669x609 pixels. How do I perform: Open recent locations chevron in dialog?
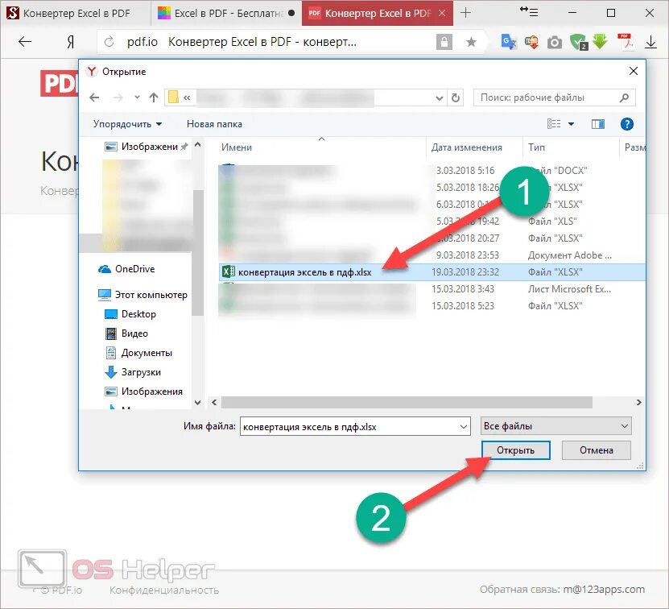click(x=137, y=97)
